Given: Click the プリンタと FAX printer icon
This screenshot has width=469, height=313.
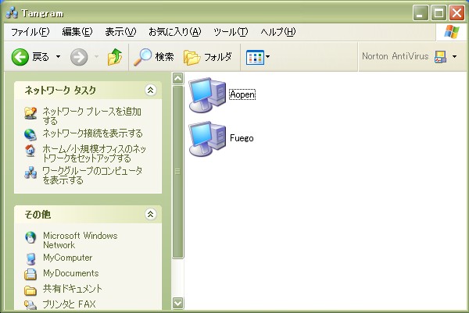Looking at the screenshot, I should click(30, 304).
